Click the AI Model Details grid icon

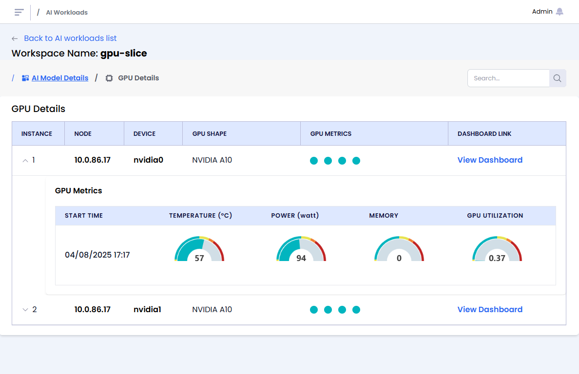point(25,78)
